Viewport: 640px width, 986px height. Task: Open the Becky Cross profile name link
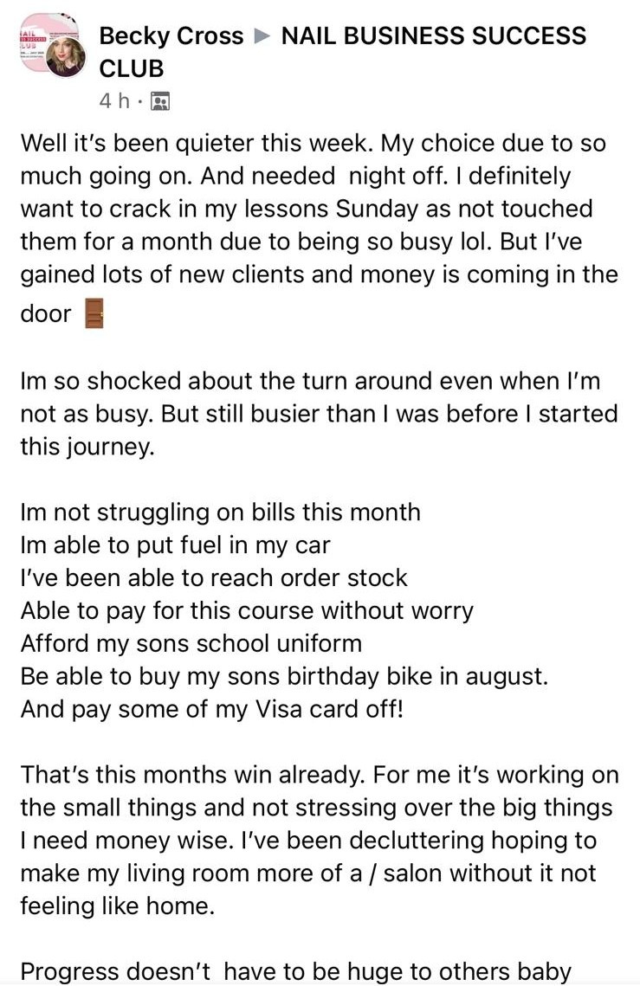click(171, 36)
